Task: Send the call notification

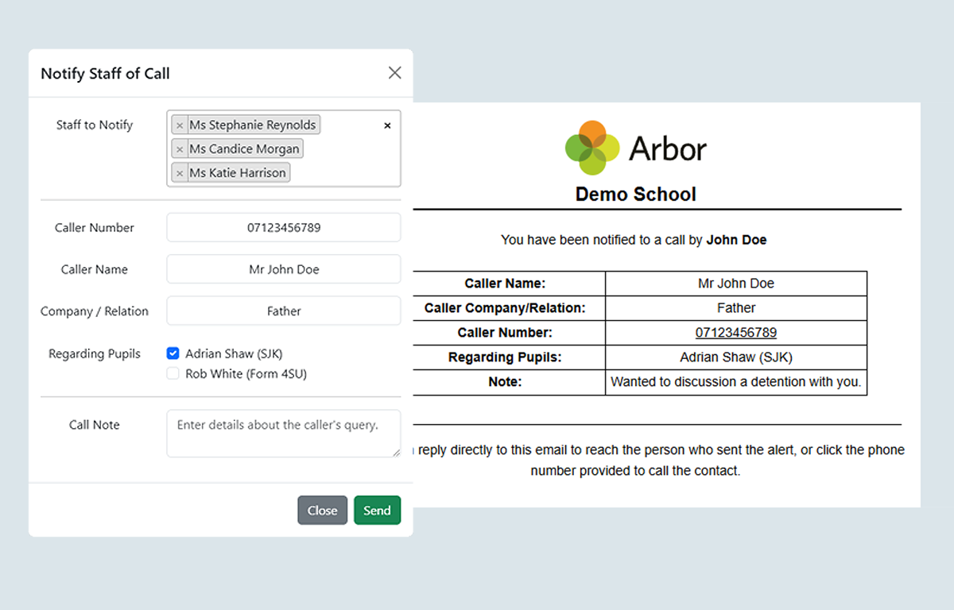Action: point(378,511)
